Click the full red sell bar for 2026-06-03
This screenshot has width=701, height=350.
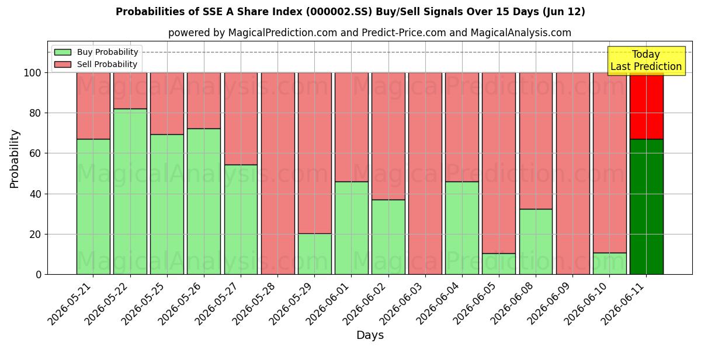(425, 173)
